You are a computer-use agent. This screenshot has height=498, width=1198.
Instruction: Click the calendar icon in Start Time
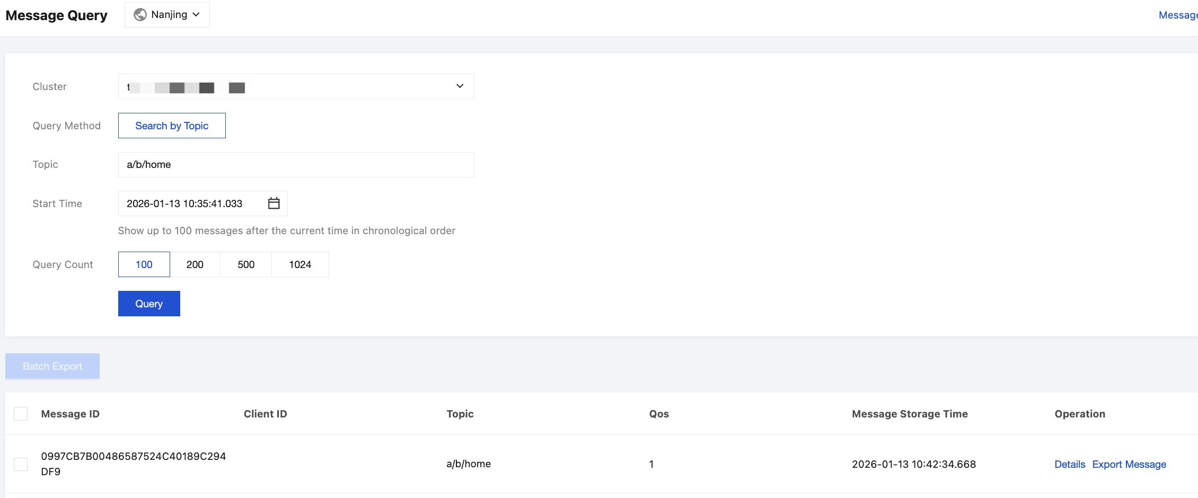pos(274,203)
